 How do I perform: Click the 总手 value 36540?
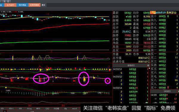[x=128, y=24]
